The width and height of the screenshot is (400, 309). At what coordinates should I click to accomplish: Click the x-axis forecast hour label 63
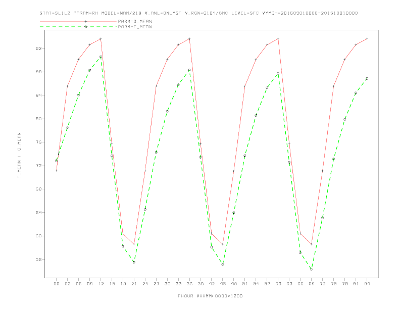(289, 284)
